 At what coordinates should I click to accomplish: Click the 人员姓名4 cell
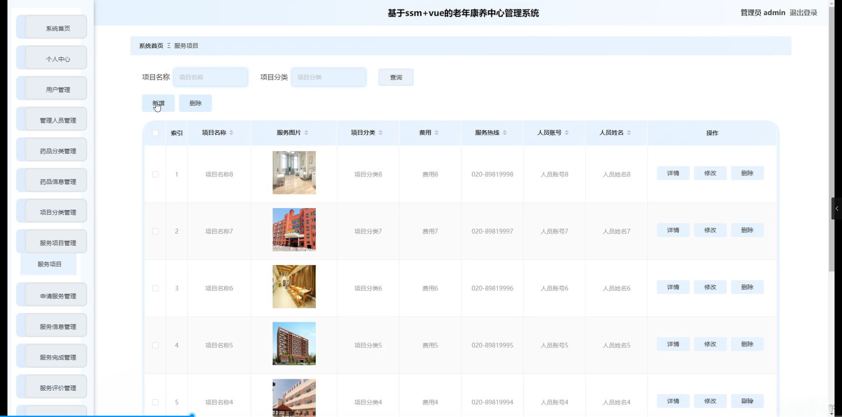(x=617, y=402)
